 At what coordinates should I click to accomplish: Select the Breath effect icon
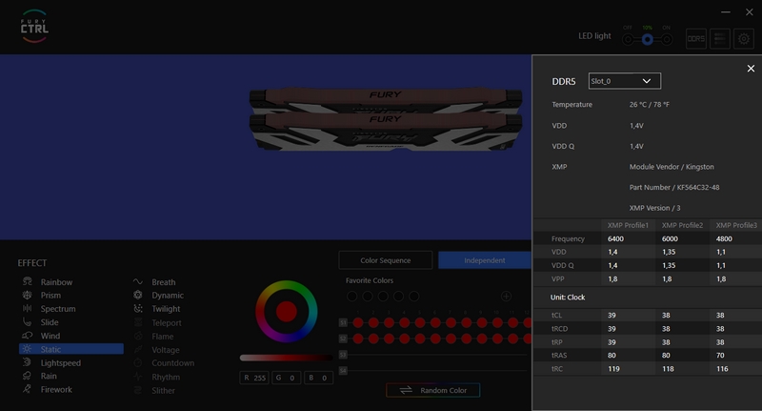tap(138, 281)
